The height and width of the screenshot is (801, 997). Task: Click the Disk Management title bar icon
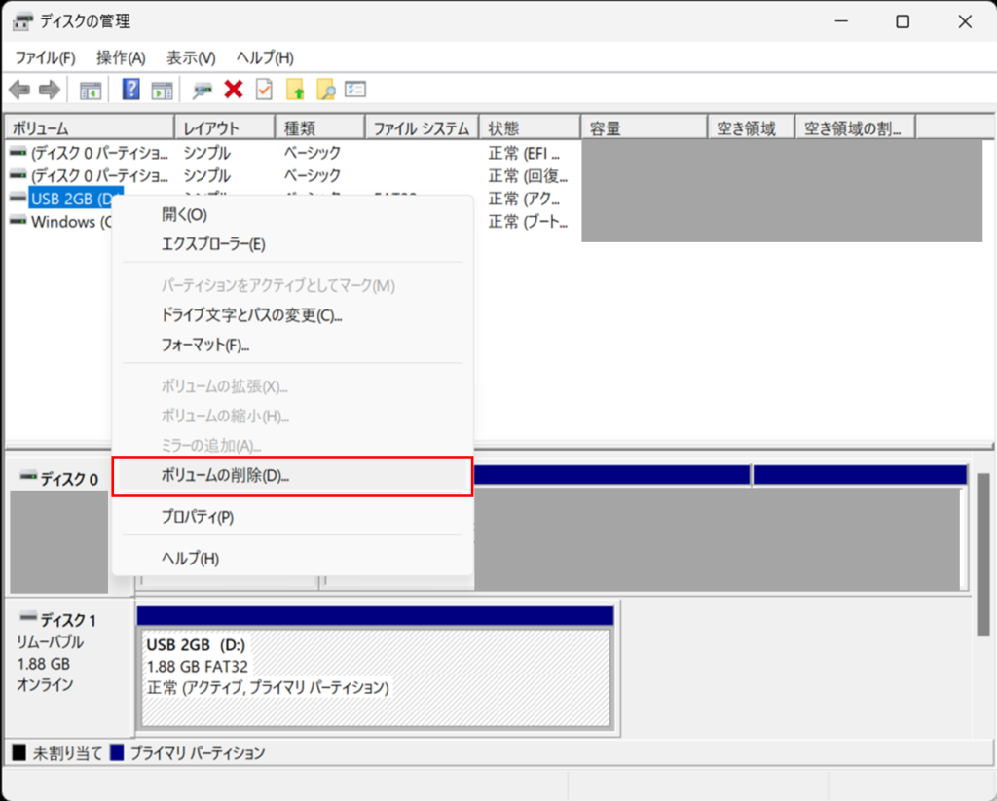(x=22, y=21)
